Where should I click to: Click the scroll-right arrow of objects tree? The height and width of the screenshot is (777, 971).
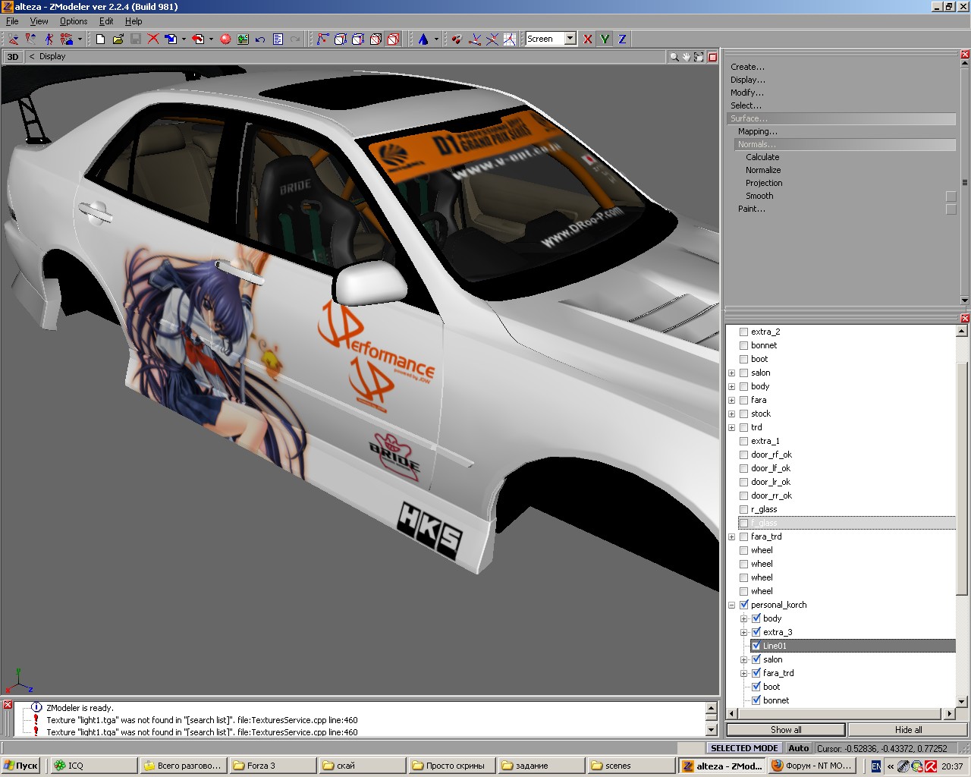pos(949,713)
